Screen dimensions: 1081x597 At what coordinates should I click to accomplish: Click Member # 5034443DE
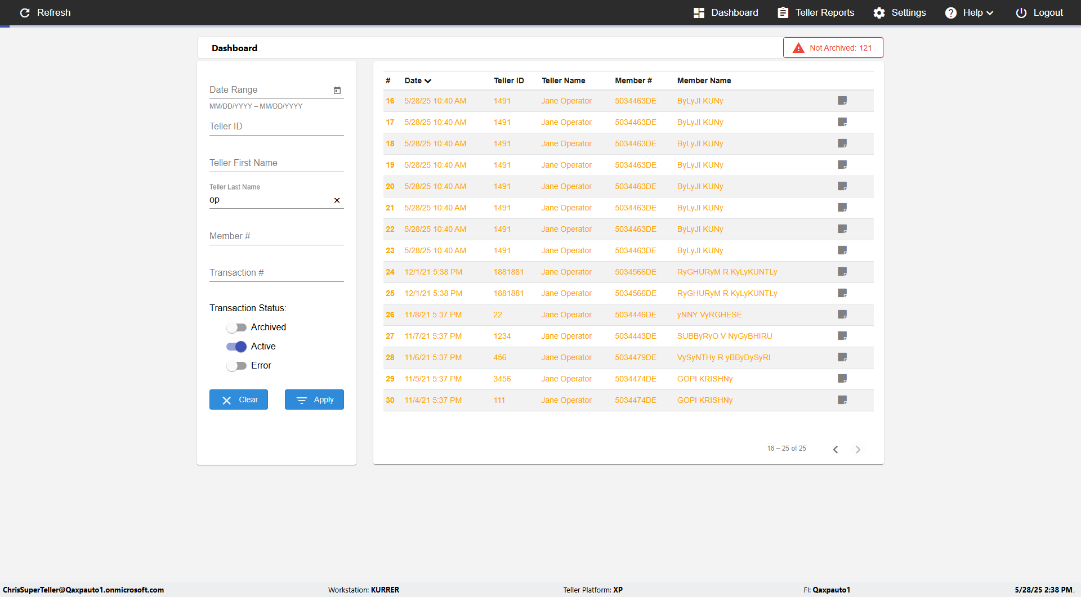(x=636, y=336)
